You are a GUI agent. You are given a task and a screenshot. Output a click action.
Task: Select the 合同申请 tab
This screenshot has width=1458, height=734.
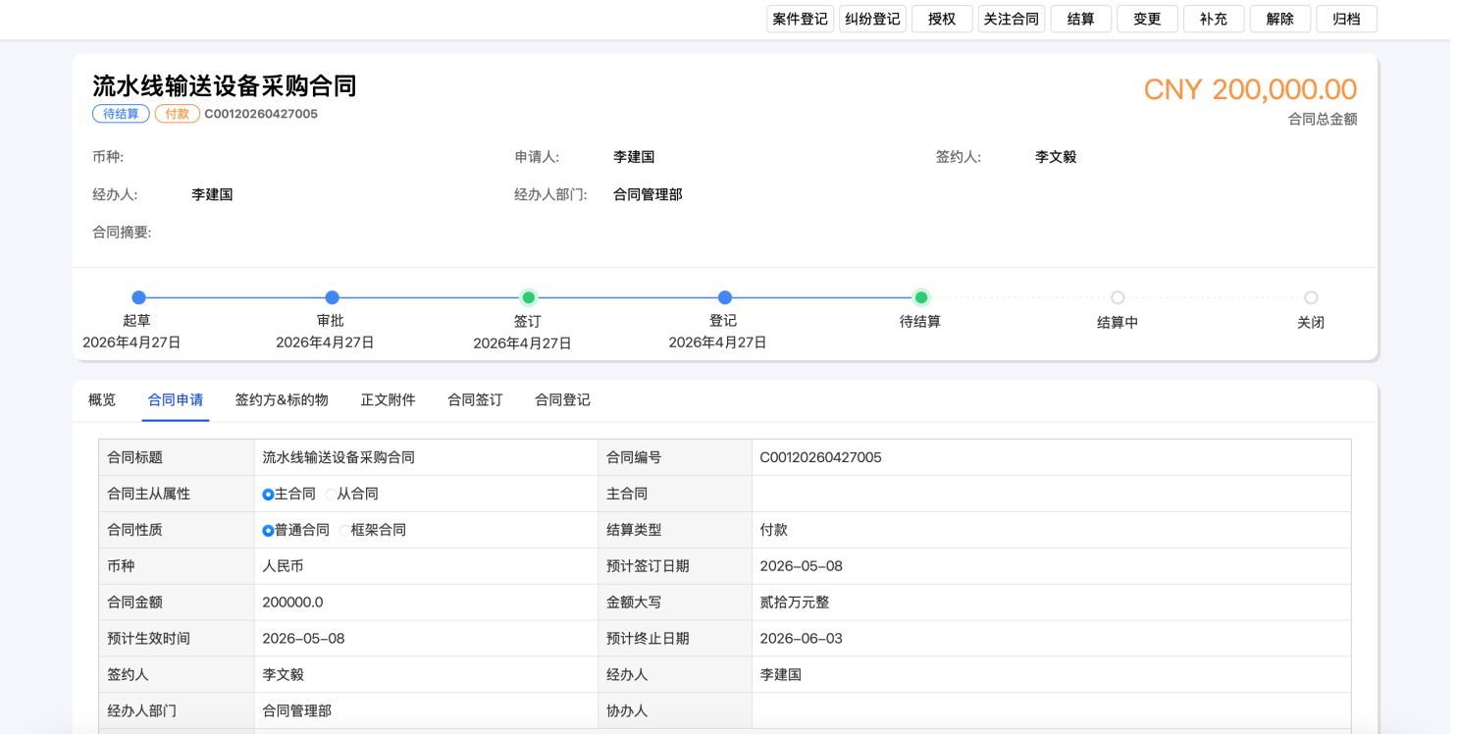click(x=176, y=400)
